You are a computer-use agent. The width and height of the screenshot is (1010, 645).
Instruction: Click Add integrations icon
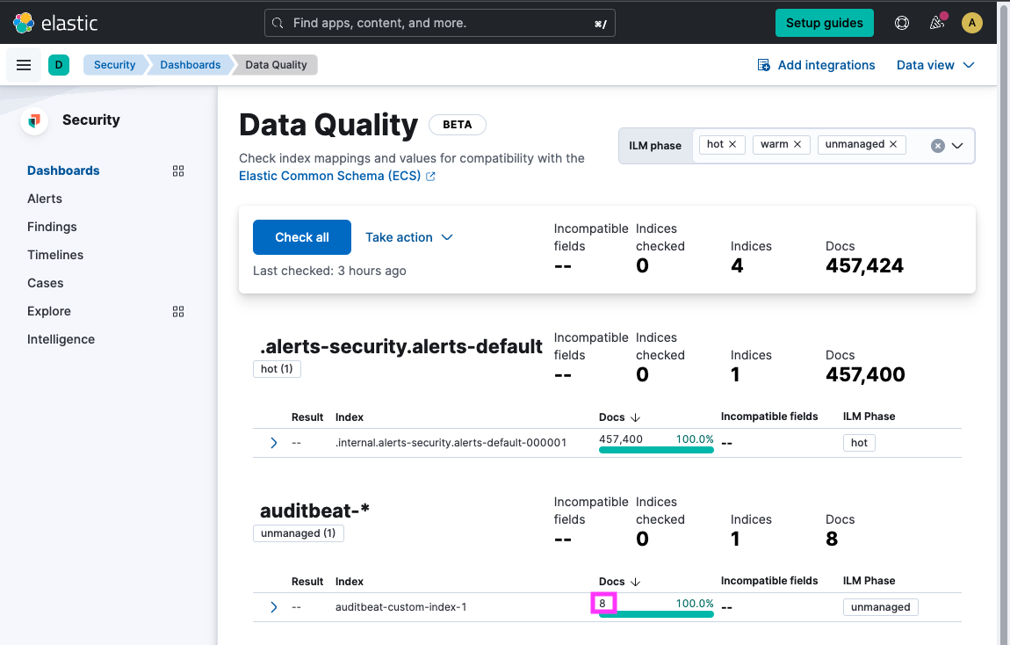pyautogui.click(x=764, y=65)
